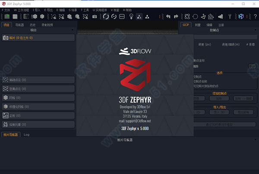Open the H 帮助 menu

[127, 10]
